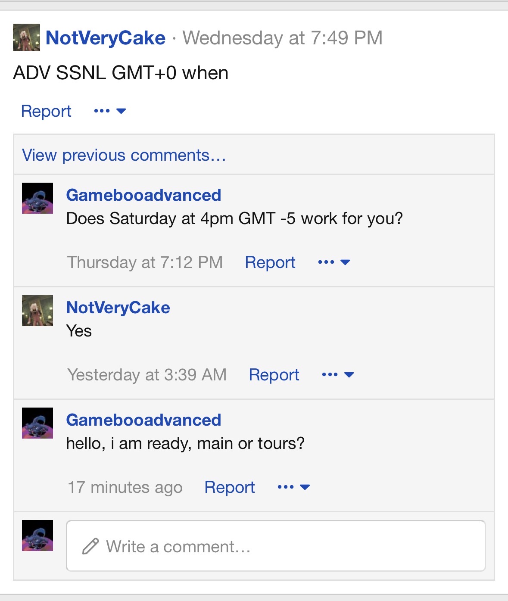Report the Yes comment
The width and height of the screenshot is (508, 601).
click(274, 375)
